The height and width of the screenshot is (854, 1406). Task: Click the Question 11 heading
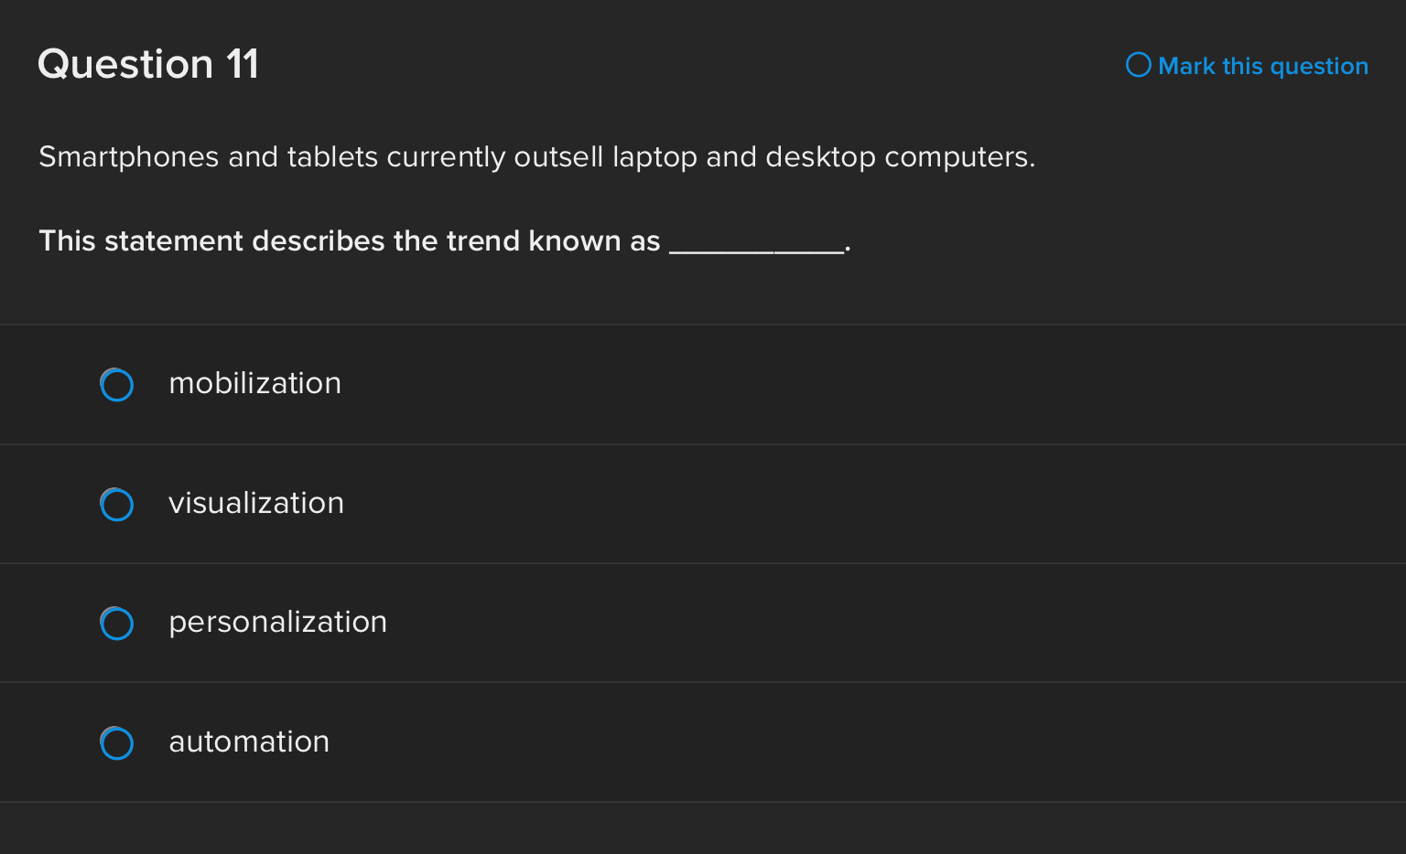pyautogui.click(x=148, y=64)
